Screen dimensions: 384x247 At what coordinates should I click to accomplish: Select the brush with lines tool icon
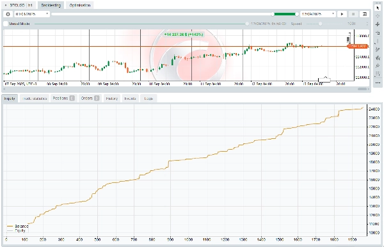[x=378, y=58]
